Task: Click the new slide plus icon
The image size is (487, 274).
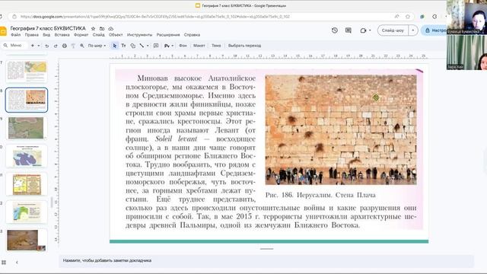Action: click(32, 46)
